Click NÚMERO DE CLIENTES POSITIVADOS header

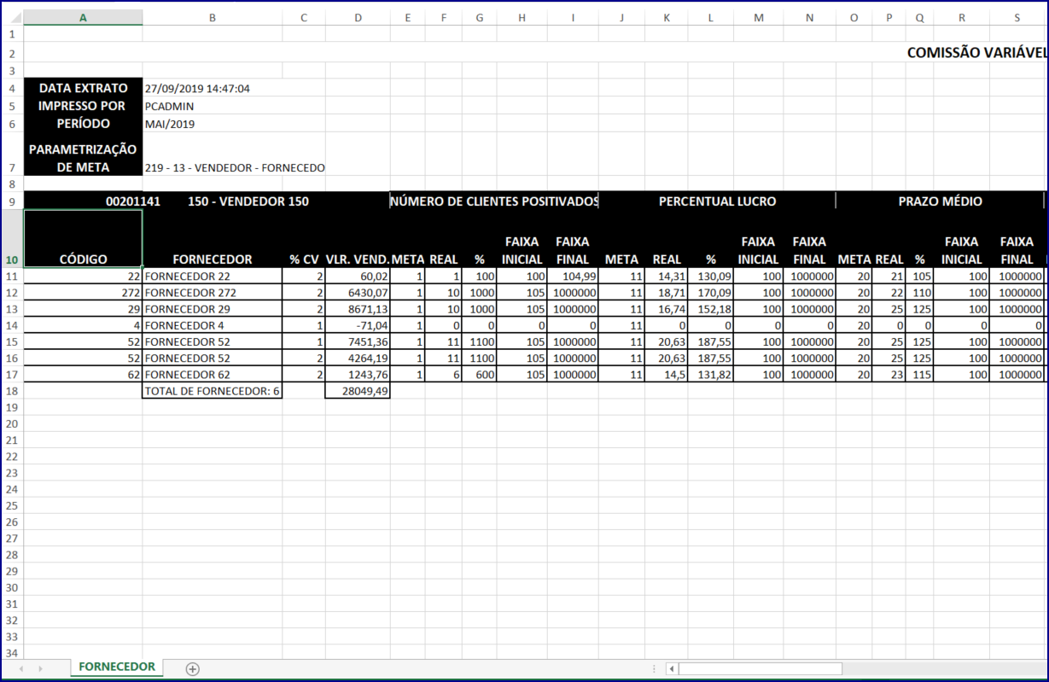(494, 201)
